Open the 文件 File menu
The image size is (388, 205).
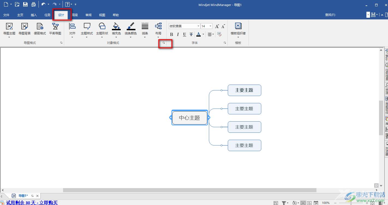(6, 15)
